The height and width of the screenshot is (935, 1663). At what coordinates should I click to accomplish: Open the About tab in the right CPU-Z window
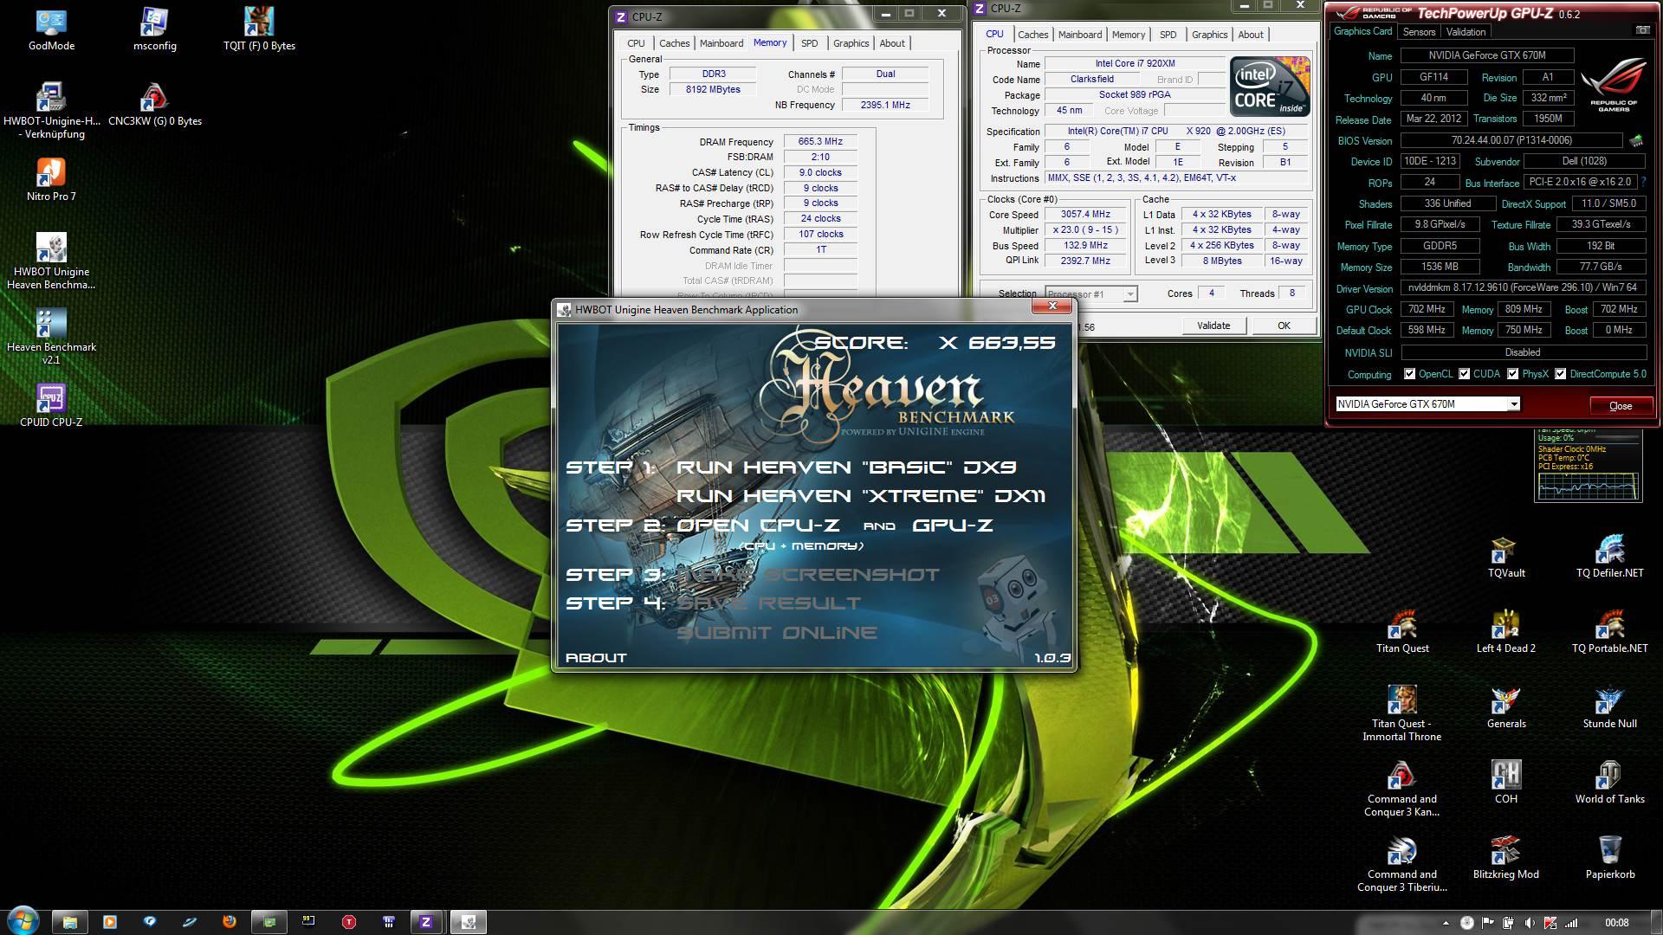(x=1250, y=35)
